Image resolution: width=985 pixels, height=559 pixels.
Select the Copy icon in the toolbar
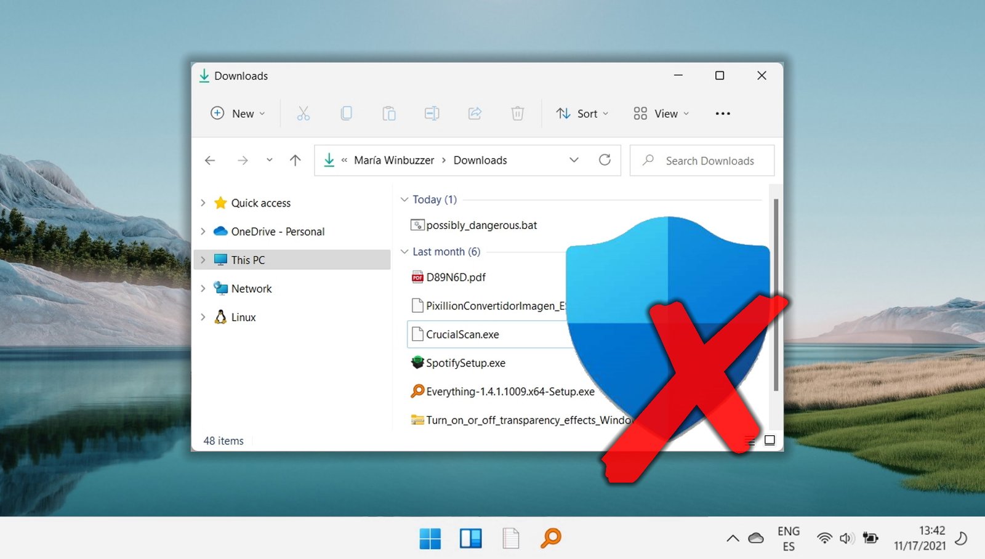click(x=346, y=113)
